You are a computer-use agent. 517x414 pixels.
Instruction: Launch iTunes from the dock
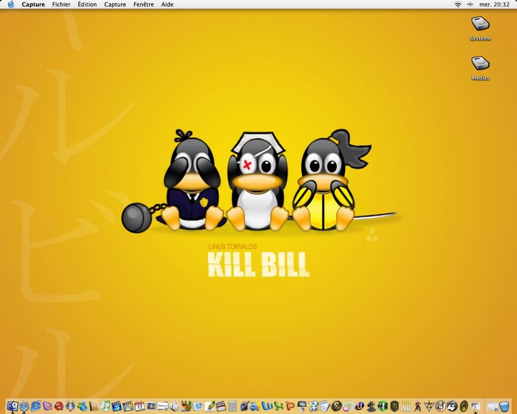[x=105, y=406]
